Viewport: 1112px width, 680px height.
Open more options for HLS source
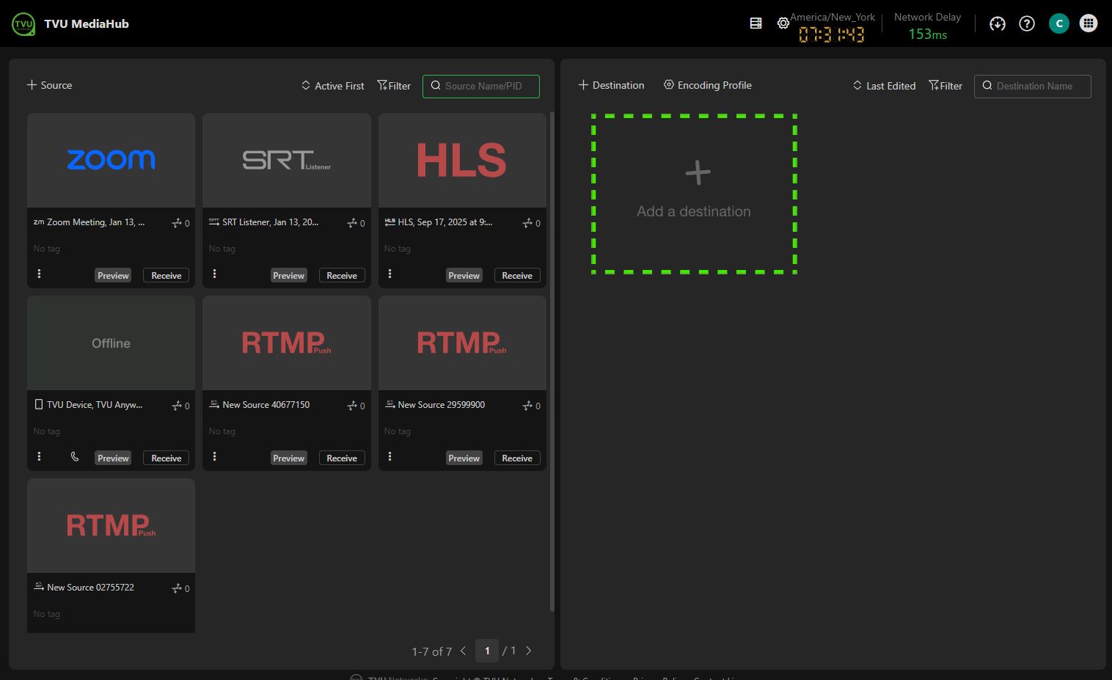point(389,274)
